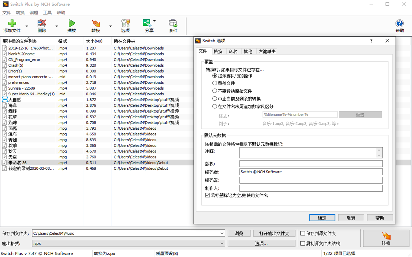Sort by 大小(MB) column header
The image size is (412, 257).
tap(98, 41)
